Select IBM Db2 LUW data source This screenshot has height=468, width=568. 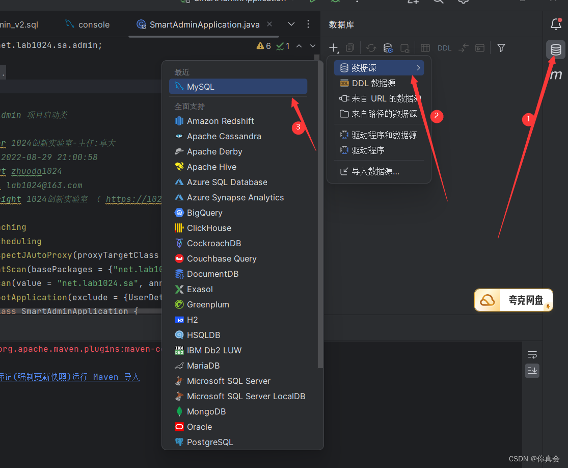point(238,350)
